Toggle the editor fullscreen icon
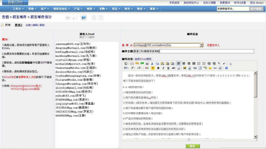The image size is (266, 149). (x=132, y=63)
